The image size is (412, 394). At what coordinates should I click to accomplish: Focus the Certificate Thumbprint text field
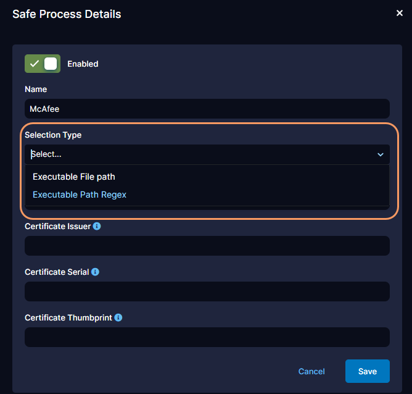coord(207,337)
